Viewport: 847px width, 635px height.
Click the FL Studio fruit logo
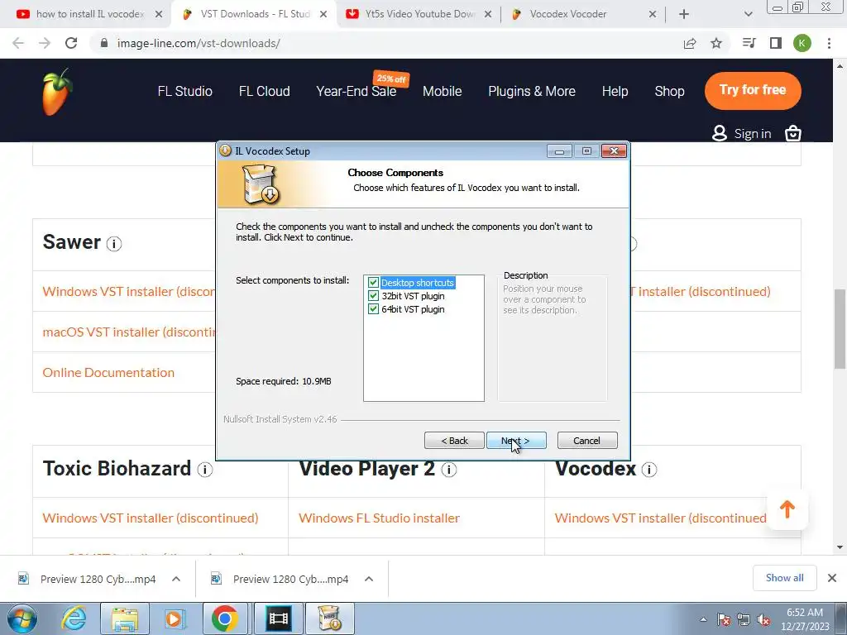(57, 92)
